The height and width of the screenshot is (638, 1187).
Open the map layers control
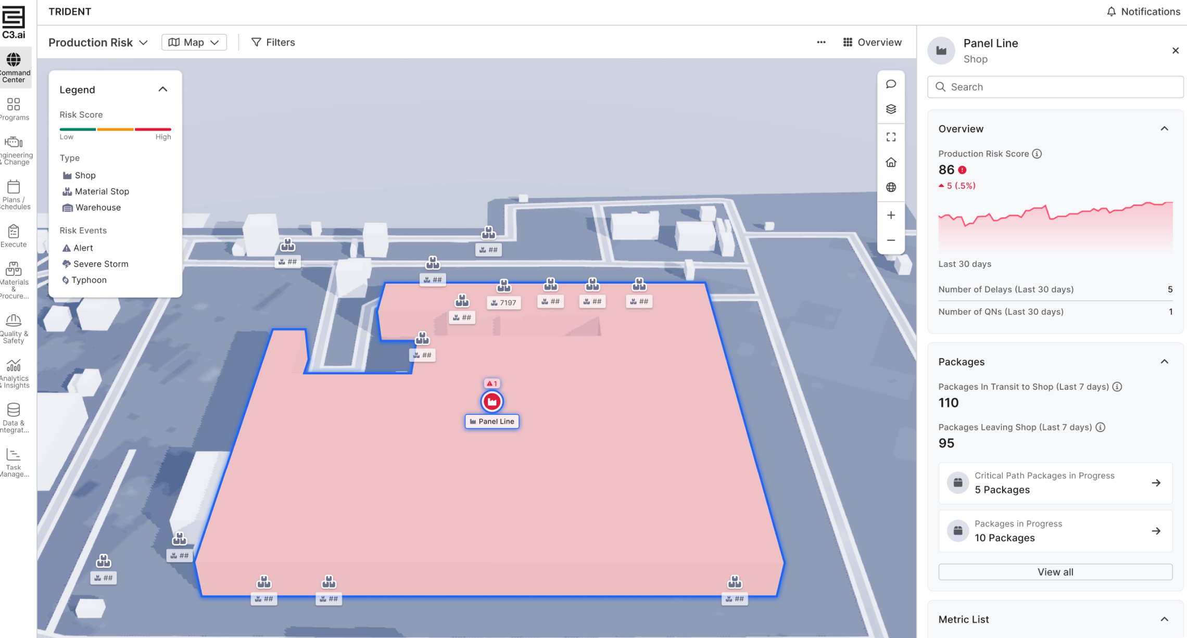(x=891, y=109)
